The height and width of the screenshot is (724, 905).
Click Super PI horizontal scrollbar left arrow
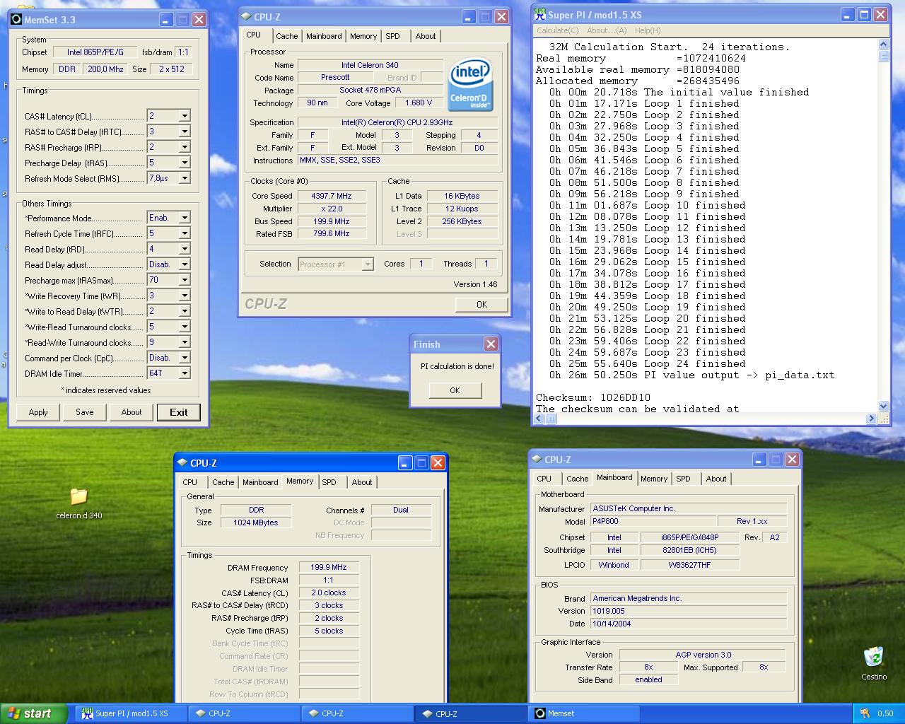(x=539, y=419)
